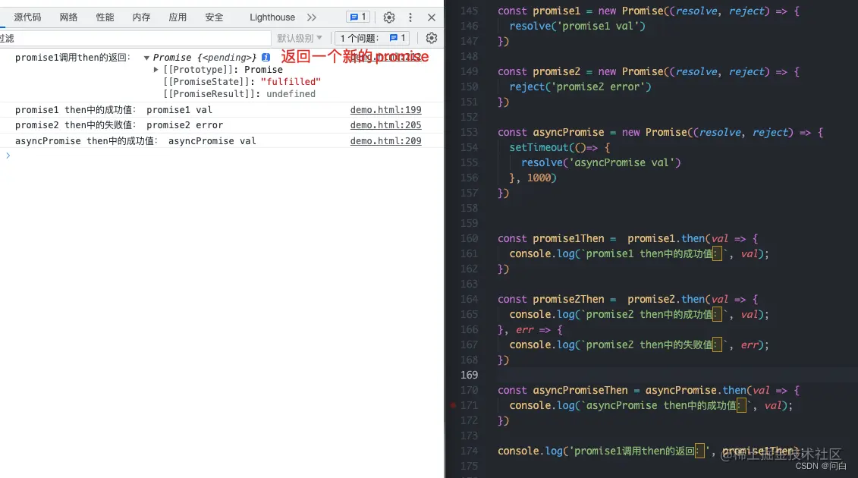The width and height of the screenshot is (858, 478).
Task: Click the 'promise1调用then的返回' log label
Action: [x=73, y=58]
